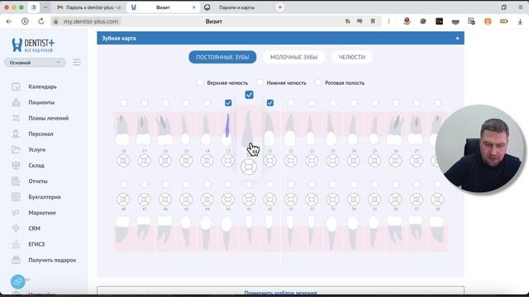Image resolution: width=529 pixels, height=297 pixels.
Task: Open the Бухгалтерия sidebar icon
Action: [x=16, y=197]
